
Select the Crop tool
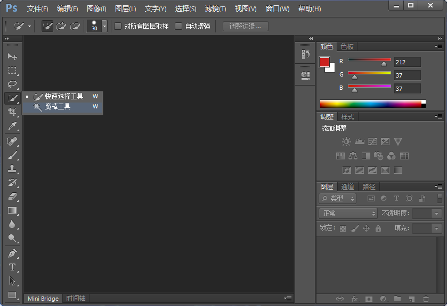(x=12, y=112)
